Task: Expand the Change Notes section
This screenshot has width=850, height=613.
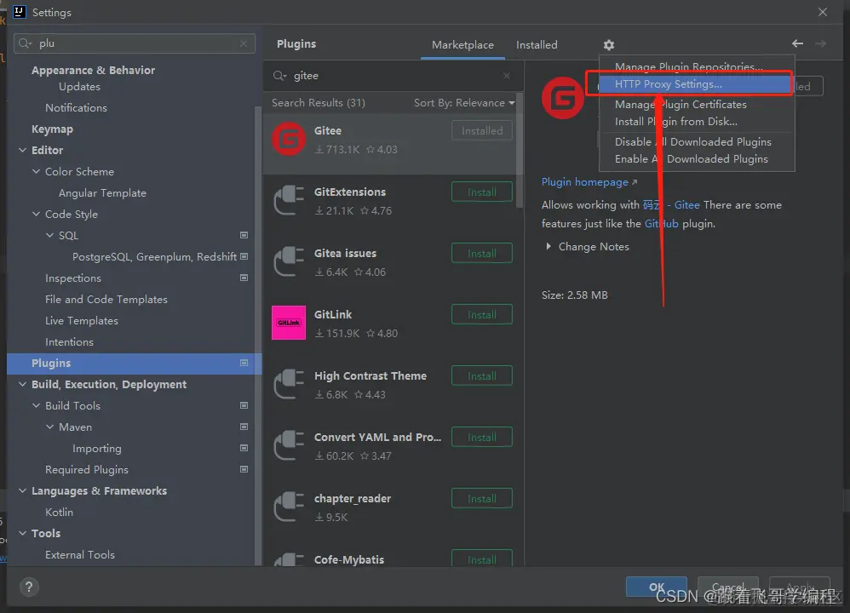Action: (x=548, y=247)
